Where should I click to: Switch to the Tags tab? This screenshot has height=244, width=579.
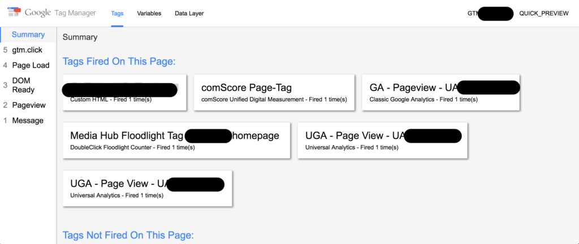(117, 13)
